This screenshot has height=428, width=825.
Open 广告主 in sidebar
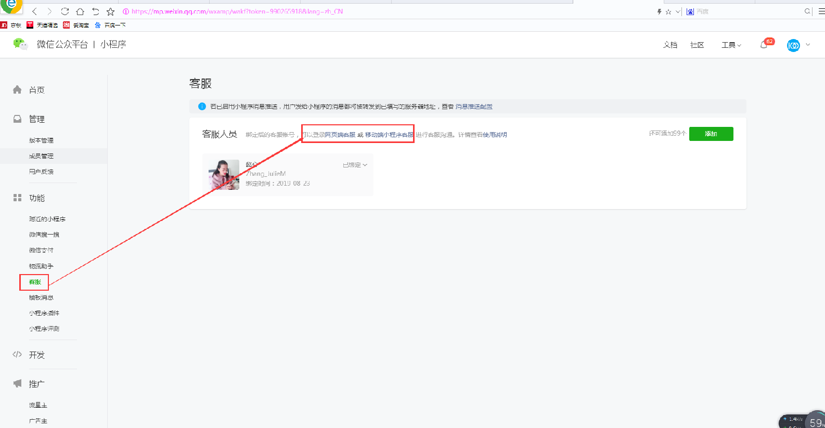(38, 421)
